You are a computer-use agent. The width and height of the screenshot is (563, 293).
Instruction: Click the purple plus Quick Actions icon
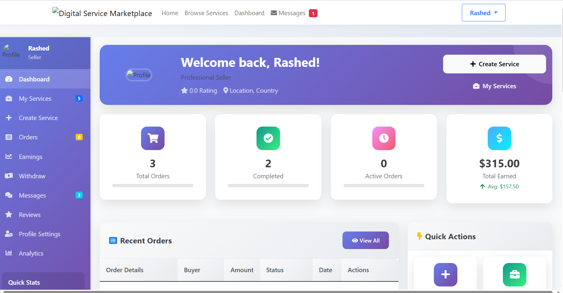(445, 274)
